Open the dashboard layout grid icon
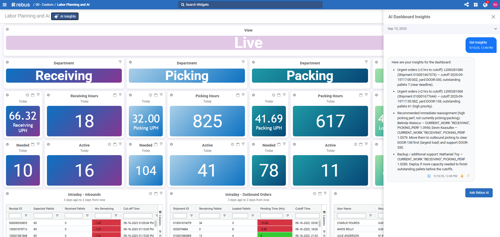Viewport: 500px width, 237px height. pyautogui.click(x=476, y=5)
